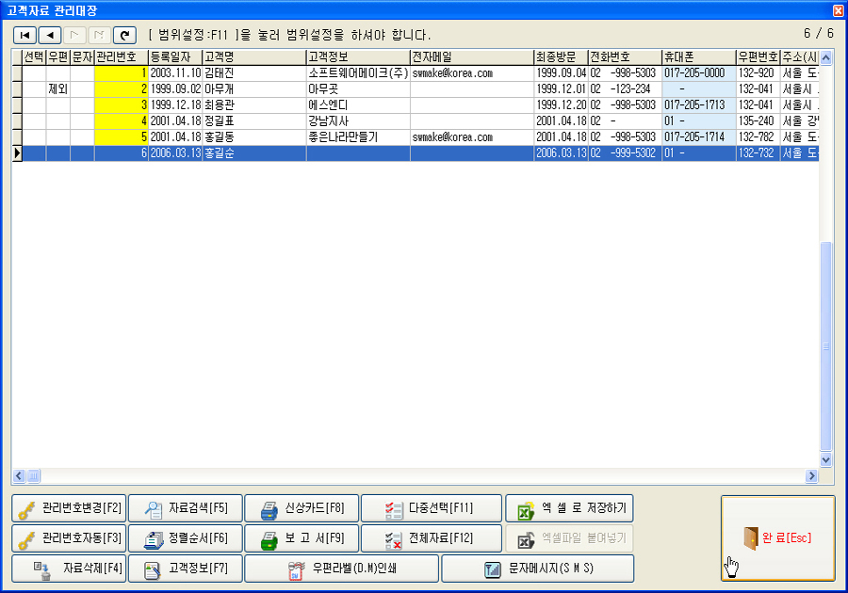The image size is (848, 593).
Task: Click the vertical scrollbar thumb
Action: pos(825,345)
